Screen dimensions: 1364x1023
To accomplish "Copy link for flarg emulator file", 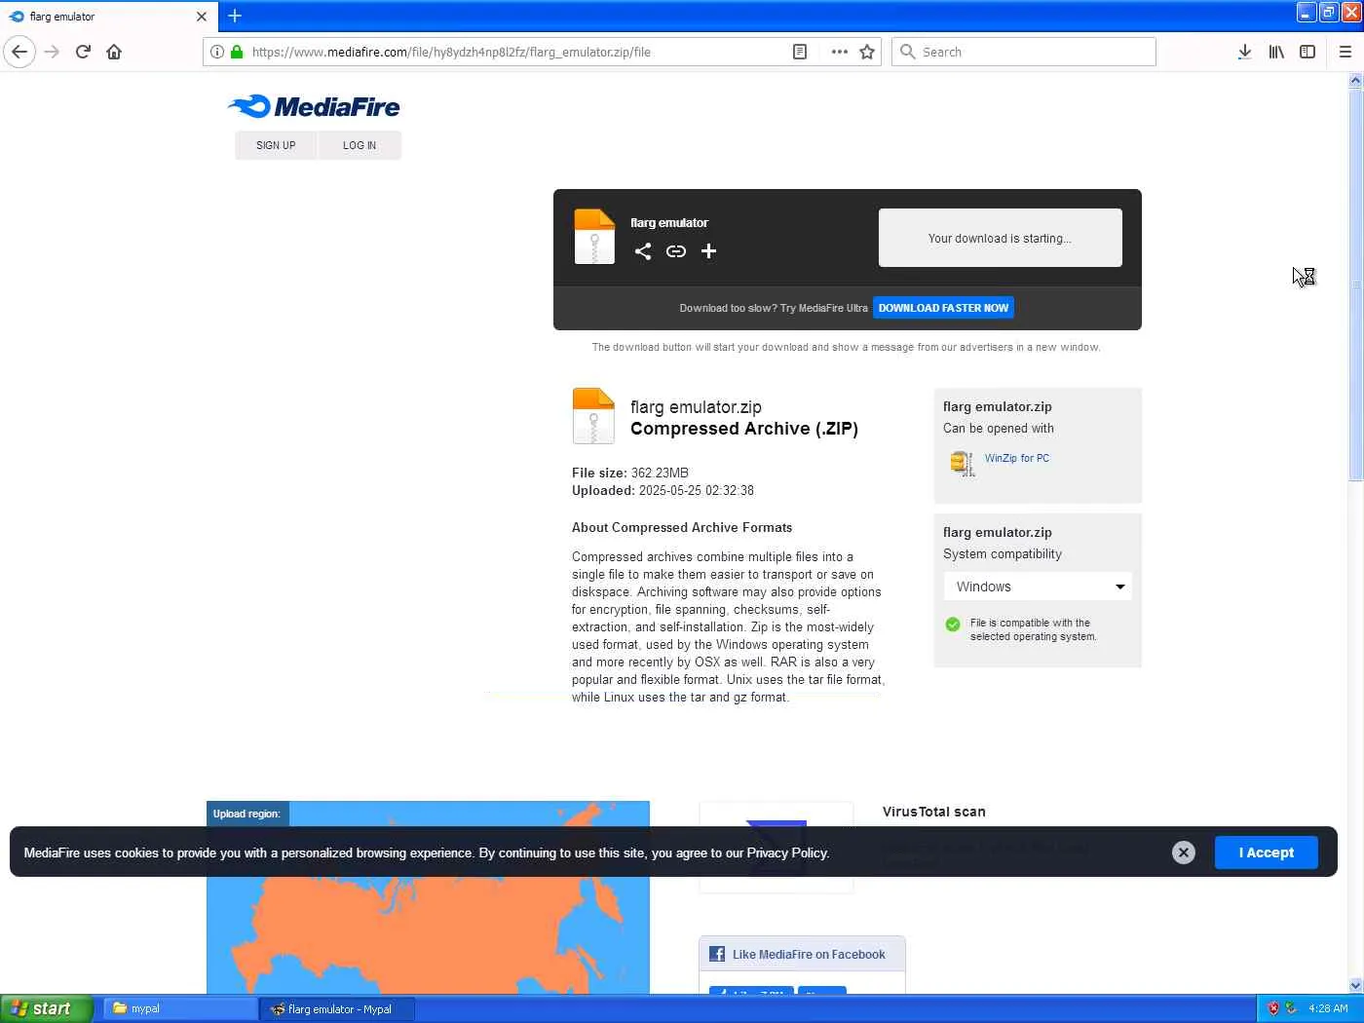I will pos(676,251).
